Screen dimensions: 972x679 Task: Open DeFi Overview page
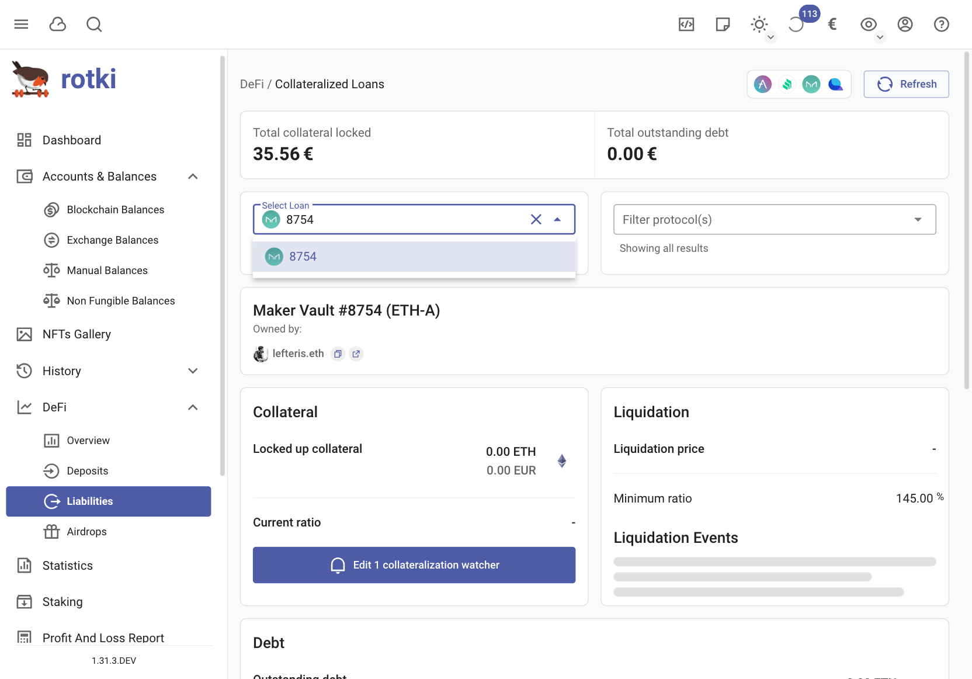click(109, 441)
